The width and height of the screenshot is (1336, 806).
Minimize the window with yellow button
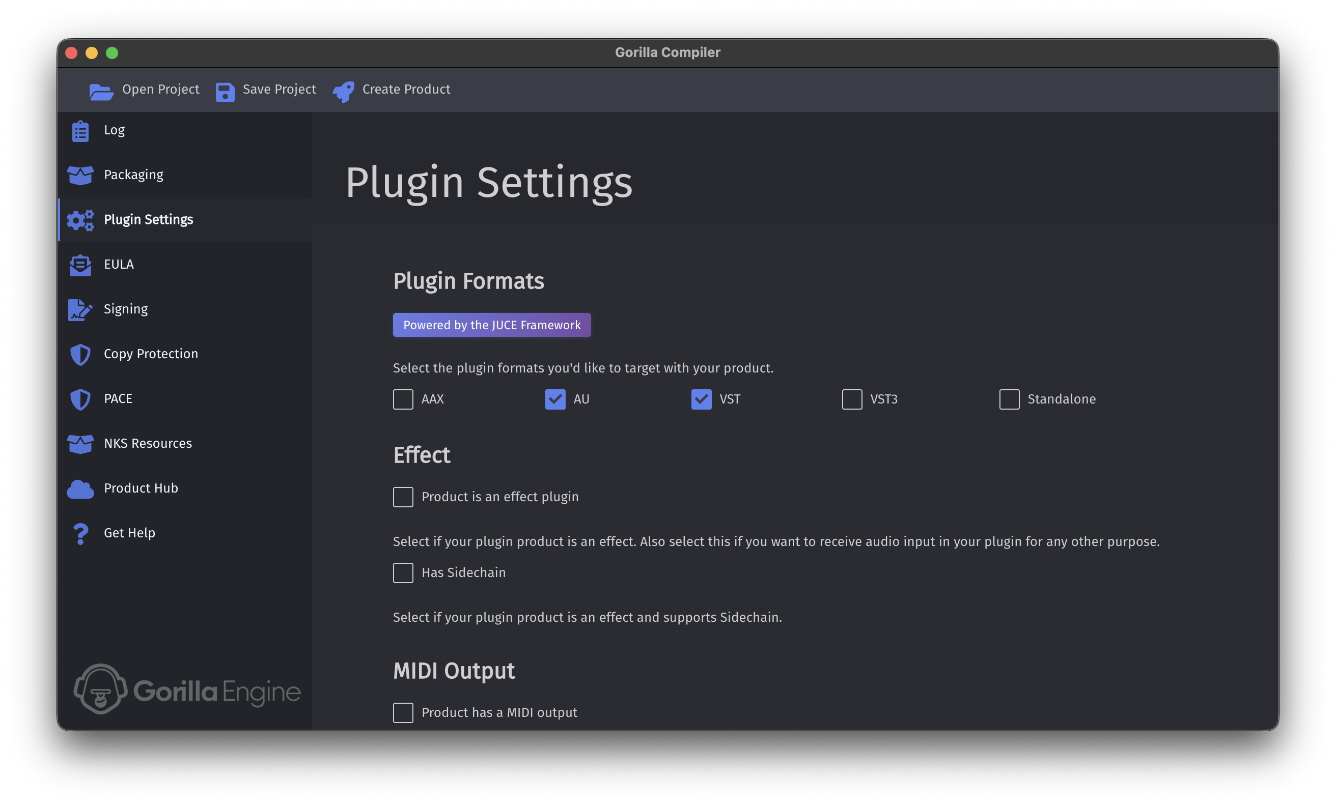pos(92,52)
